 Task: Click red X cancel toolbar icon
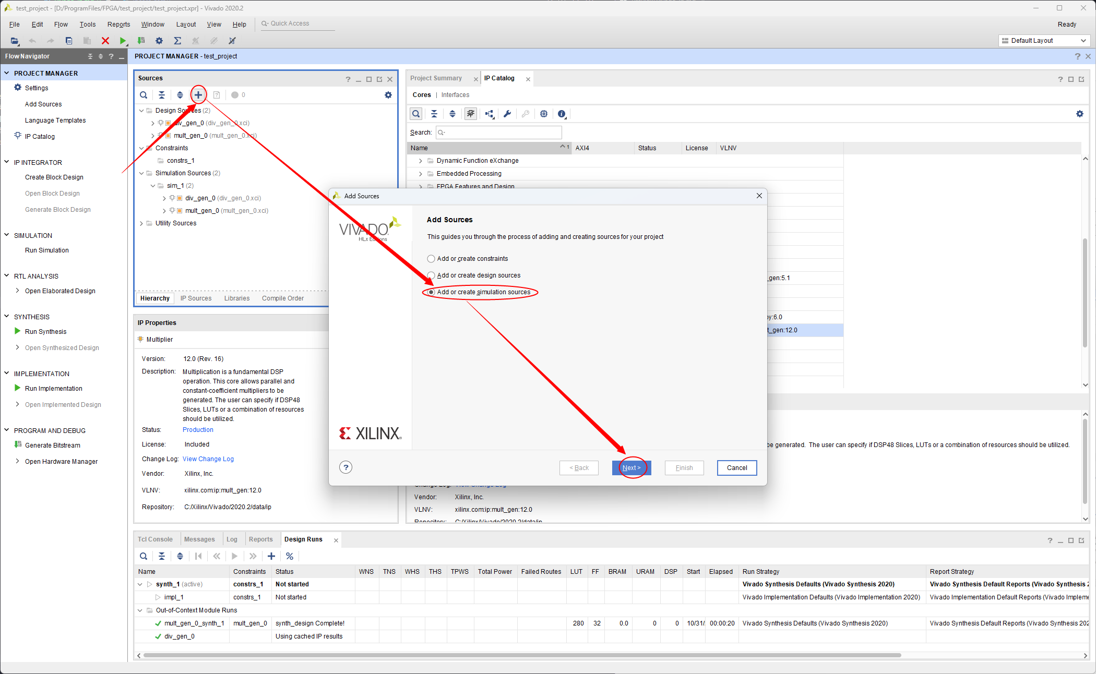[105, 41]
